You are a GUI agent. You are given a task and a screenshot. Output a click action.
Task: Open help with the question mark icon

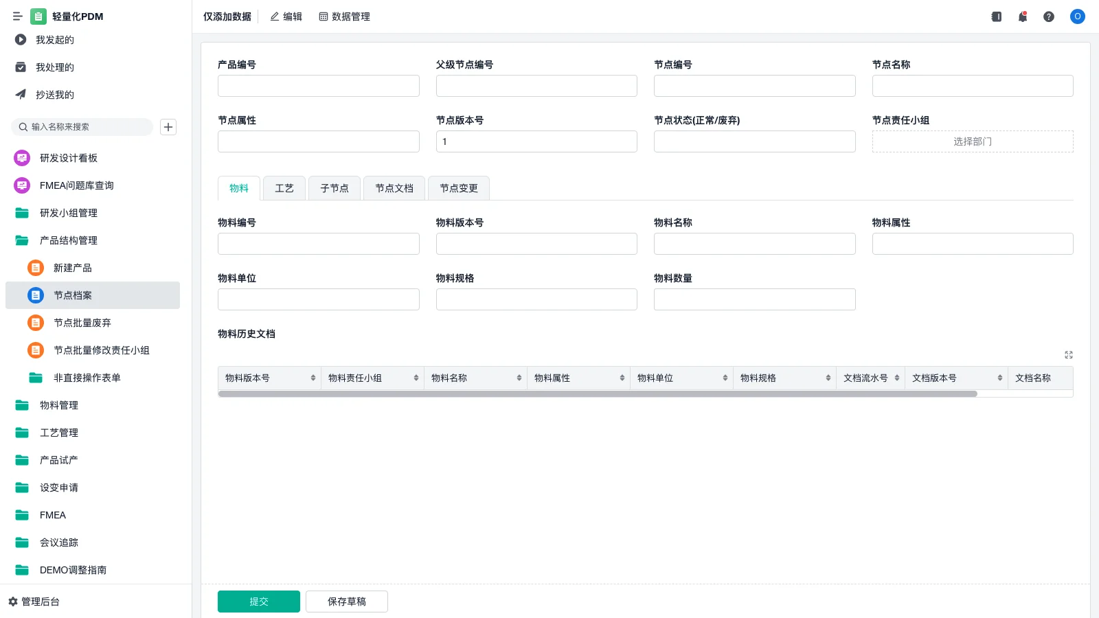point(1049,16)
